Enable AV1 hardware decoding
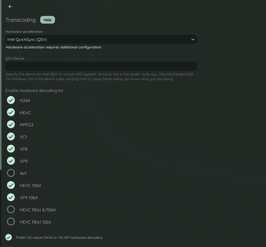The height and width of the screenshot is (247, 266). tap(11, 173)
